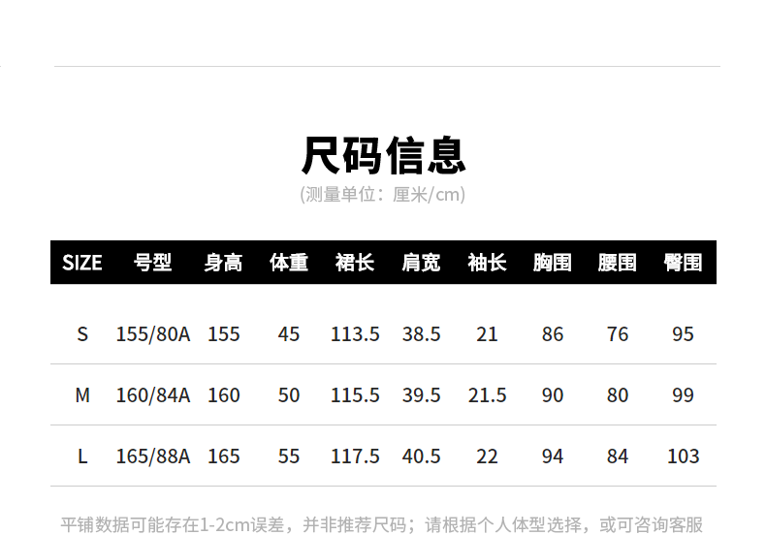Click the 肩宽 column header

coord(421,263)
